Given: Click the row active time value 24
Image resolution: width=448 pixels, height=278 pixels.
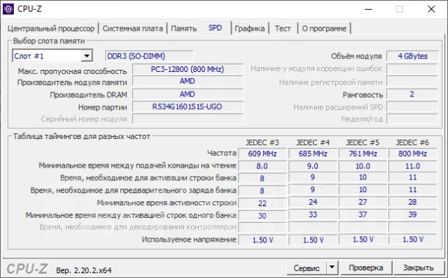Looking at the screenshot, I should pos(313,202).
